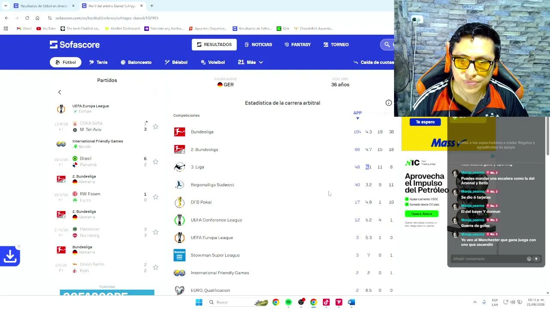Click the Stoiximan Super League logo
This screenshot has width=550, height=309.
[180, 255]
